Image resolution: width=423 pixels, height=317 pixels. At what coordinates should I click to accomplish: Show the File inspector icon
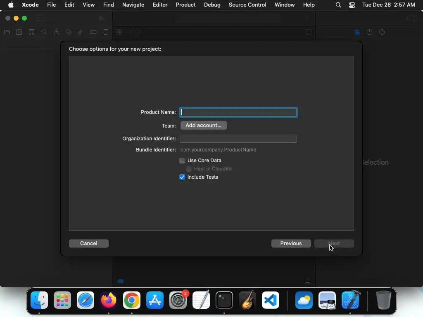coord(357,32)
